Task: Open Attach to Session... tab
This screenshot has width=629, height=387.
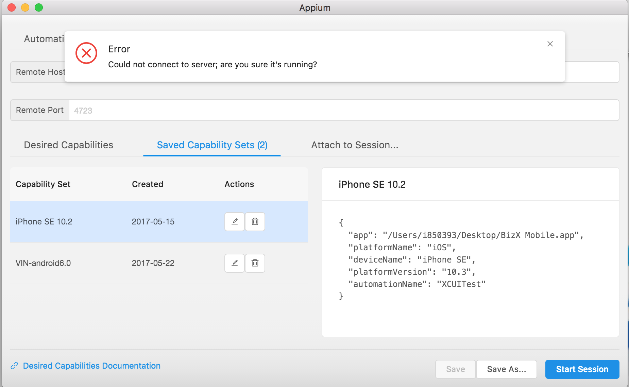Action: pyautogui.click(x=355, y=145)
